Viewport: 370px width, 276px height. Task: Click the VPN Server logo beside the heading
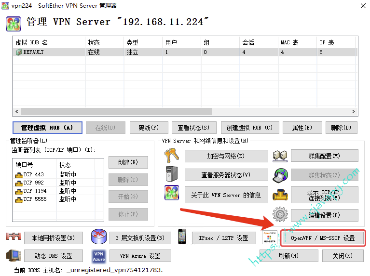(14, 24)
